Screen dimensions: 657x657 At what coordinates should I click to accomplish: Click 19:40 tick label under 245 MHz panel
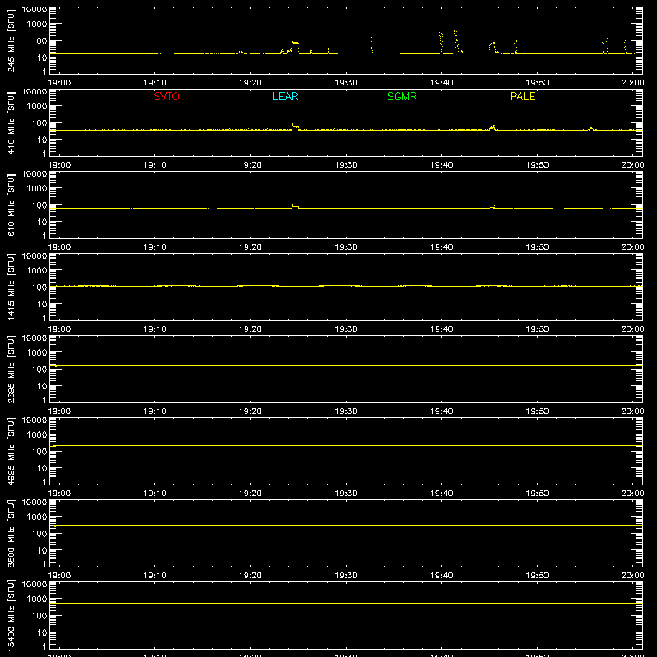[x=441, y=83]
